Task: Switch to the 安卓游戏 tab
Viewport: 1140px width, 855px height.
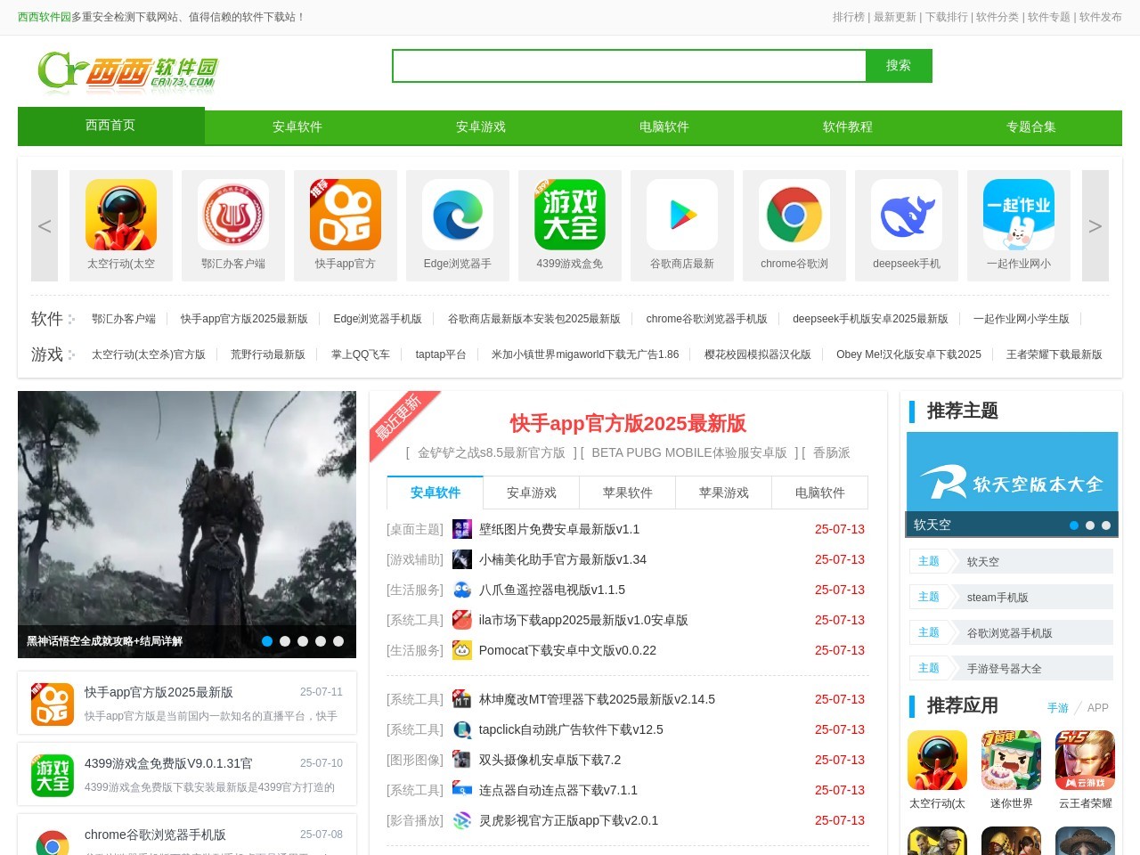Action: [531, 493]
